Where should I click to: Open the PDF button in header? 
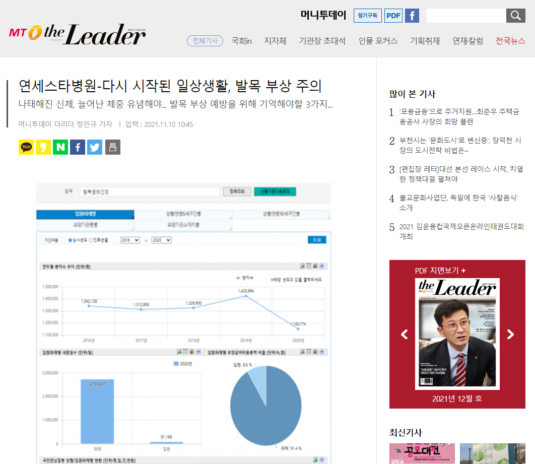pyautogui.click(x=393, y=16)
